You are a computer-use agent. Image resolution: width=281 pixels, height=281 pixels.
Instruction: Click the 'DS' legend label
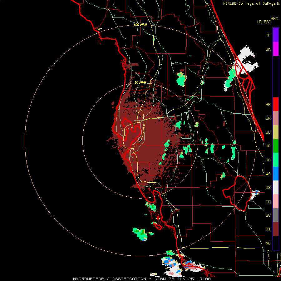click(x=268, y=188)
